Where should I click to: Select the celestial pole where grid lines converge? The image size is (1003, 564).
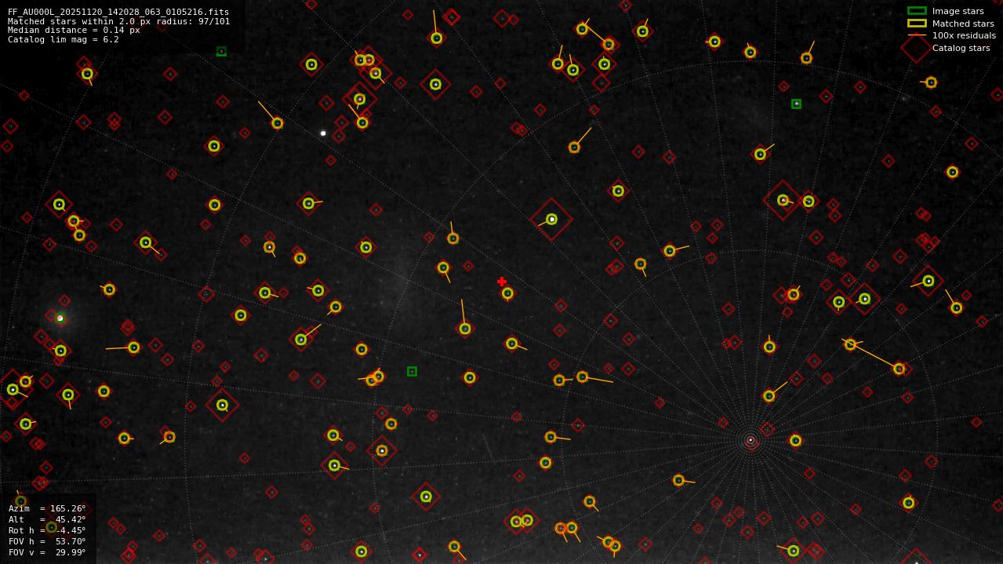pyautogui.click(x=750, y=440)
